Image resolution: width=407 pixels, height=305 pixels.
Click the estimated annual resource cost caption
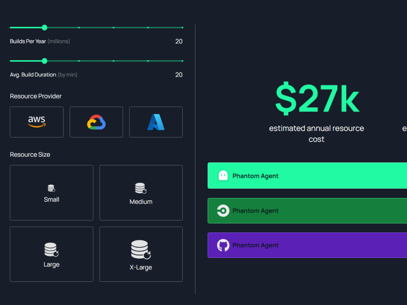pyautogui.click(x=316, y=134)
